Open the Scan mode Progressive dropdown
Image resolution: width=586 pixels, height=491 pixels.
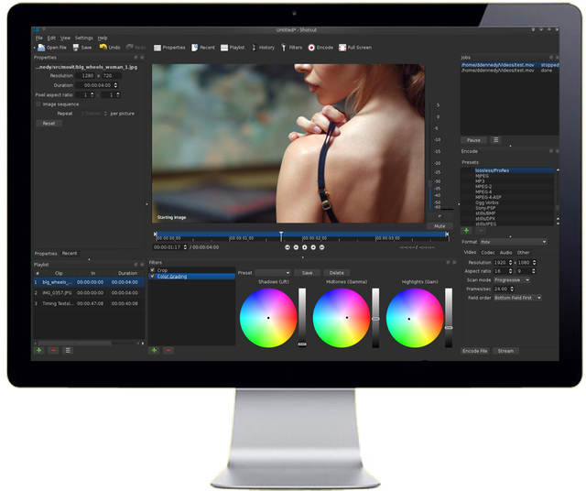click(512, 279)
